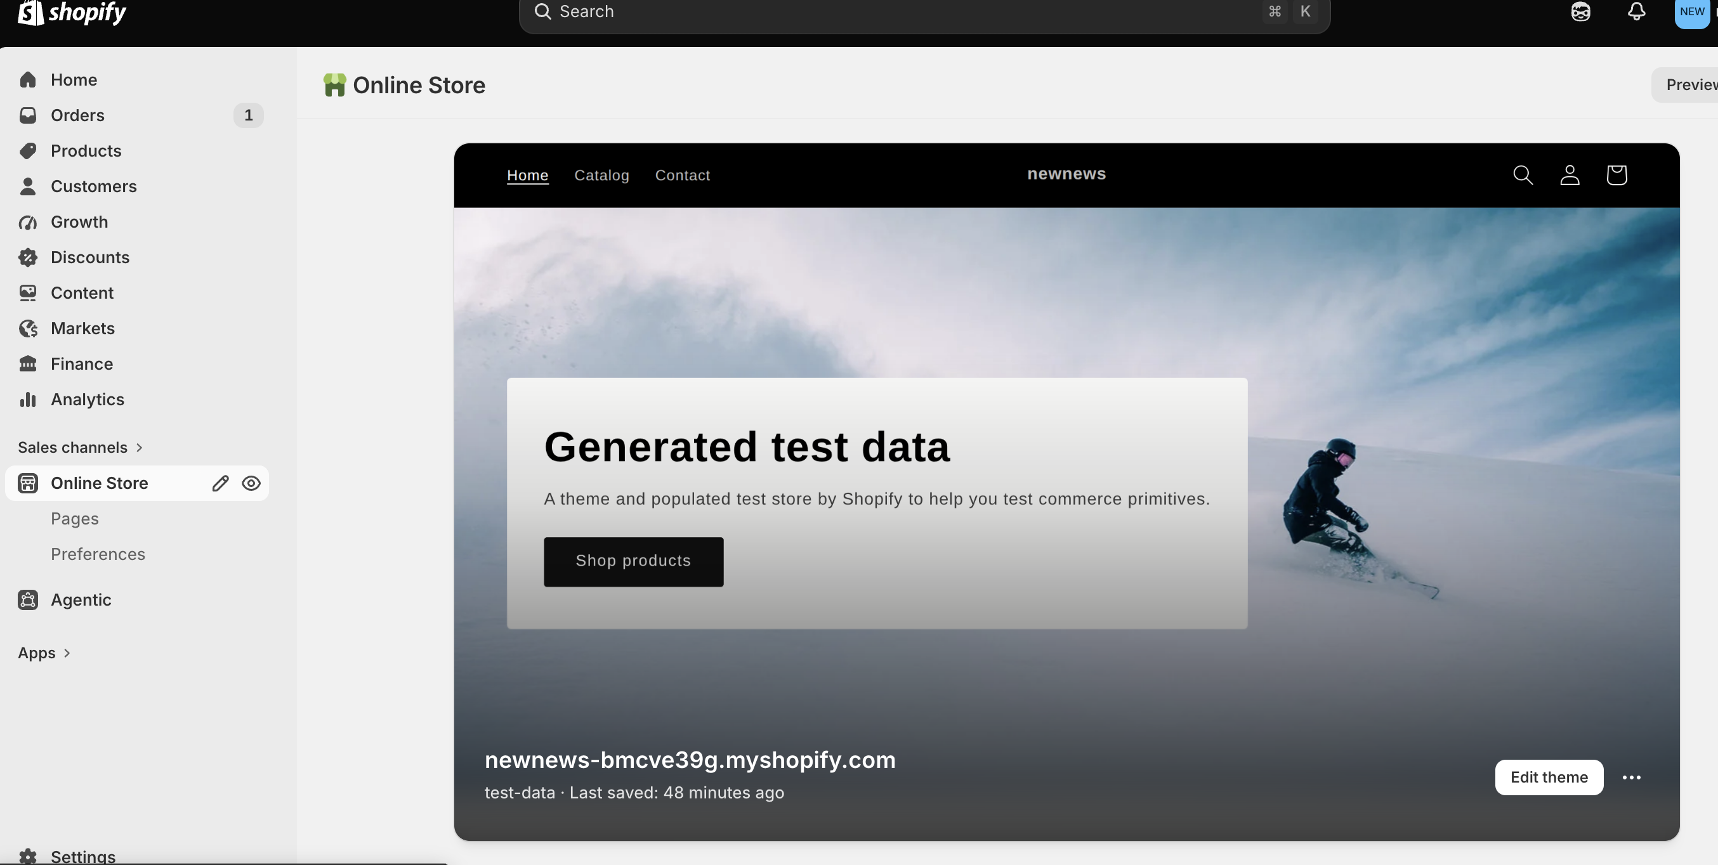Click the Products tag icon
This screenshot has height=865, width=1718.
click(28, 150)
